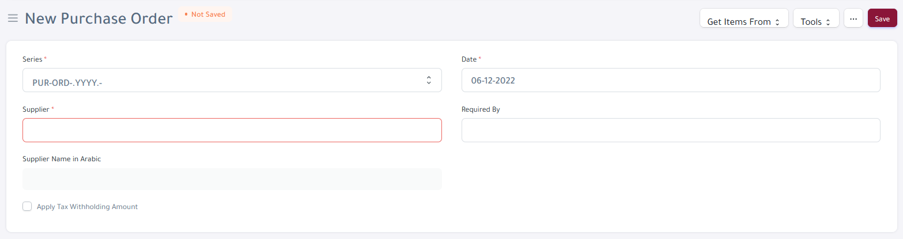Expand the Get Items From dropdown
This screenshot has height=239, width=903.
tap(744, 18)
